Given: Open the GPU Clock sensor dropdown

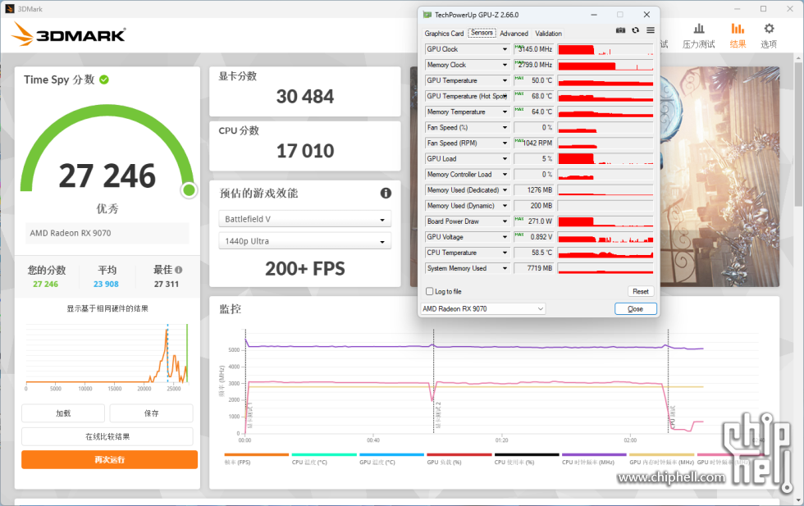Looking at the screenshot, I should pyautogui.click(x=505, y=49).
